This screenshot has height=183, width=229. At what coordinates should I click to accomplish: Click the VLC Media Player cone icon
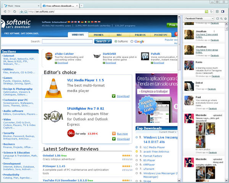coord(53,88)
